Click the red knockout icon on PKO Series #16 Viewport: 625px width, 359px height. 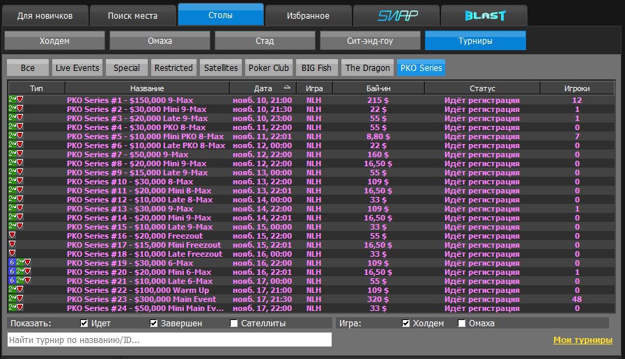[x=12, y=236]
